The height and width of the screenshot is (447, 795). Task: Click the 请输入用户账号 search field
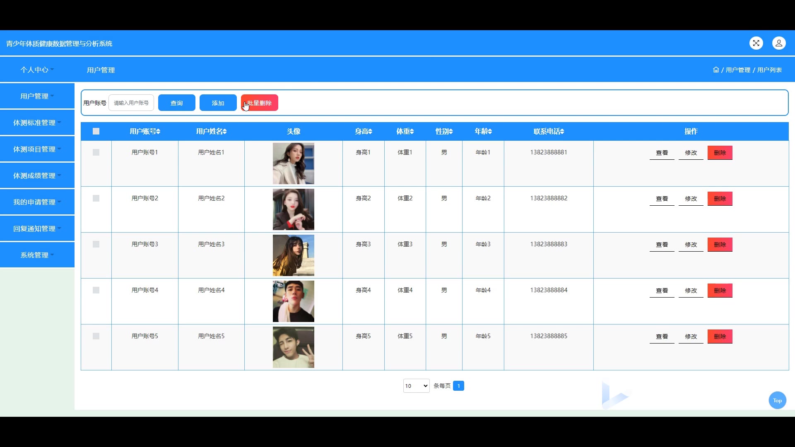click(x=131, y=103)
